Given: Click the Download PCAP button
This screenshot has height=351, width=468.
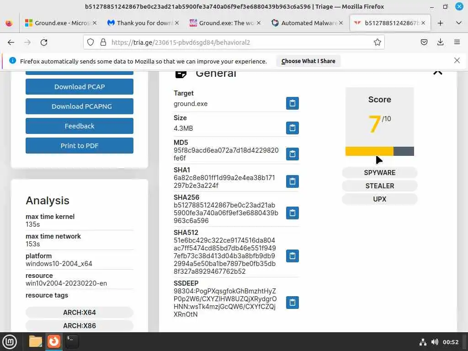Looking at the screenshot, I should coord(80,86).
